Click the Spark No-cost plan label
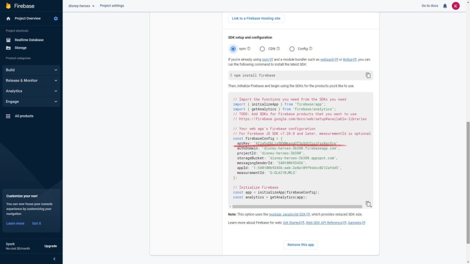470x264 pixels. 18,246
